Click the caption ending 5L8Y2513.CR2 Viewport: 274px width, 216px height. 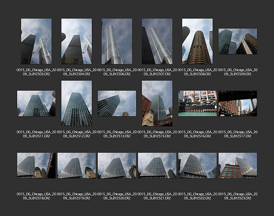(x=117, y=134)
